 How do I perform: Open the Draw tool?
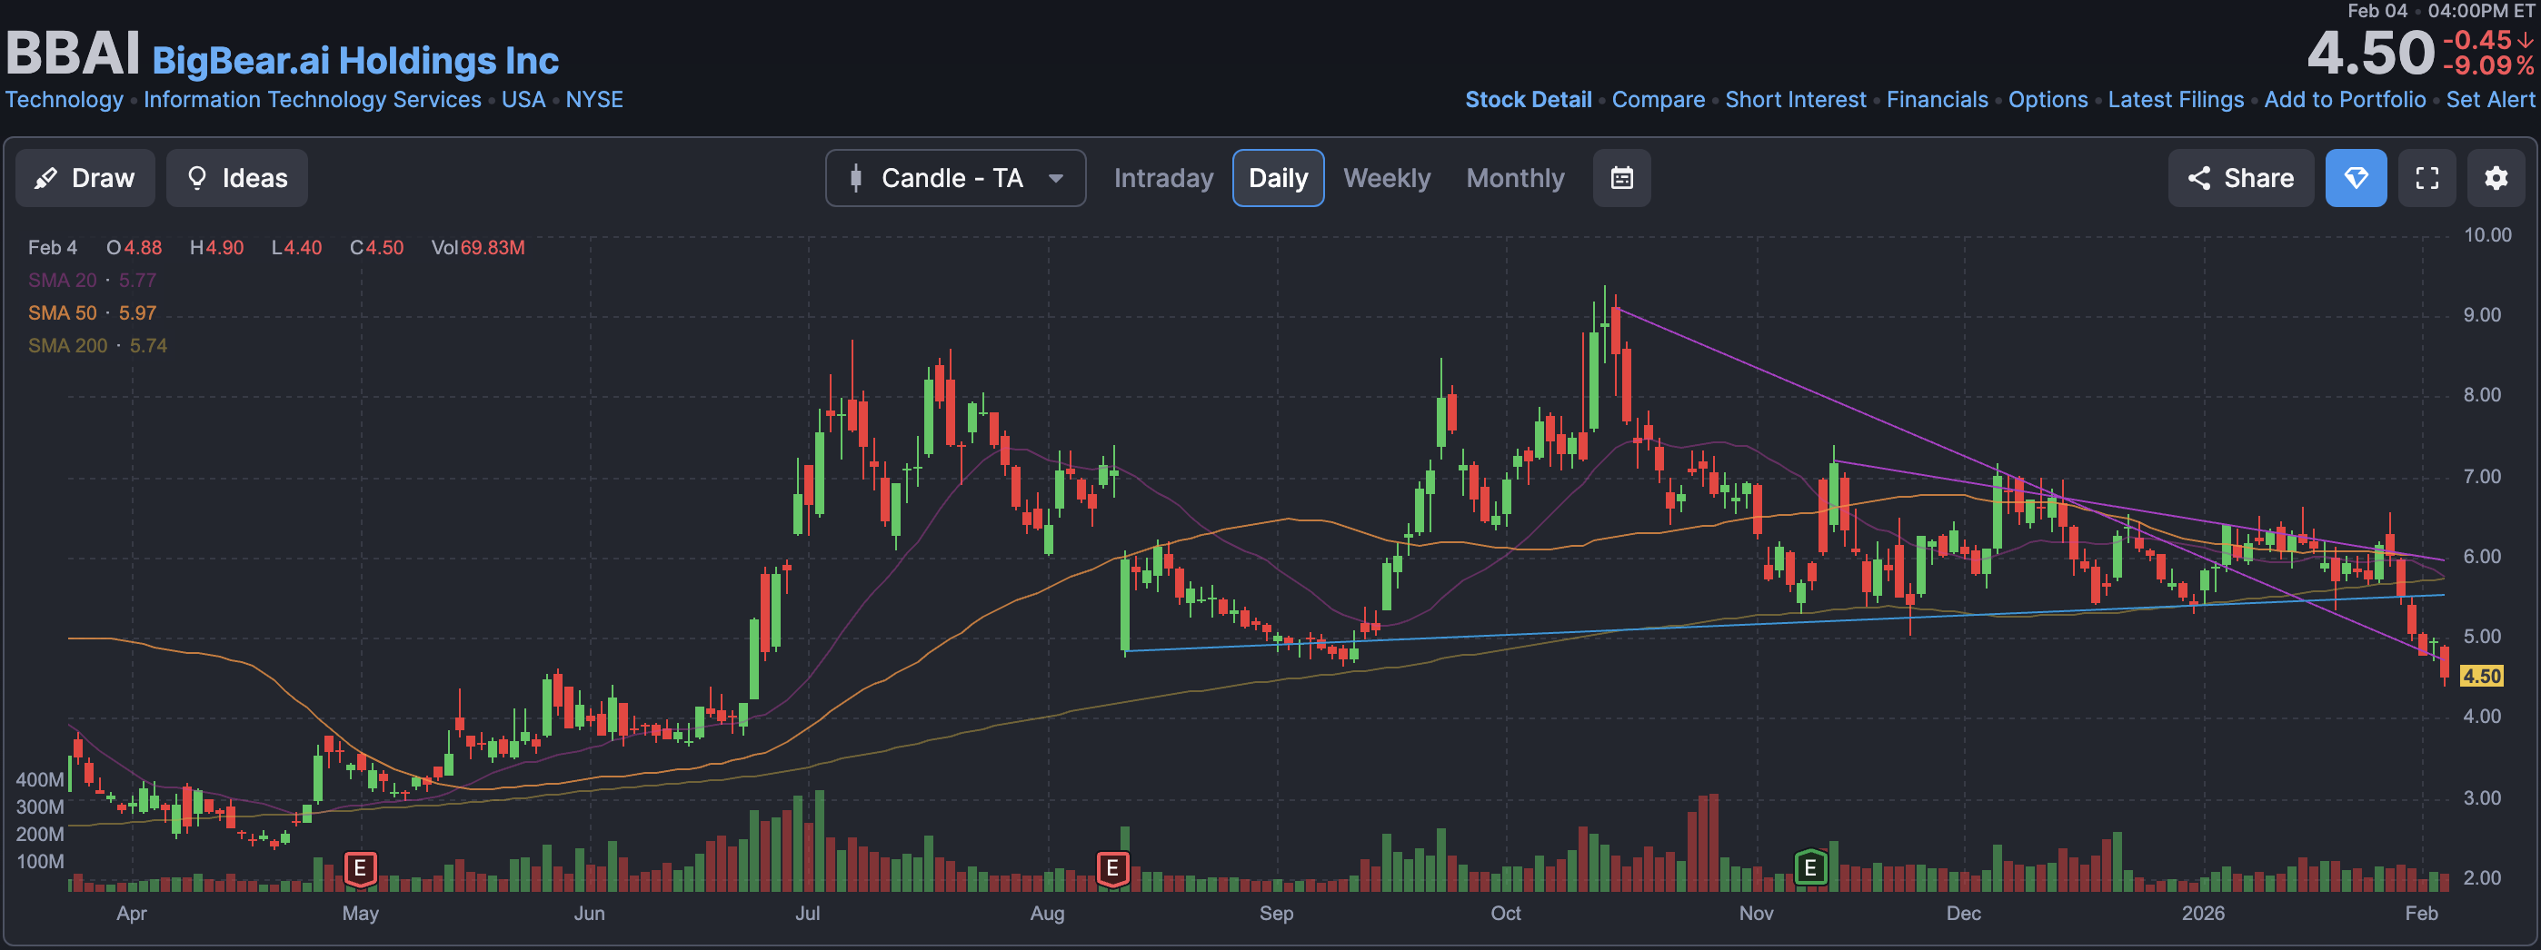(85, 178)
